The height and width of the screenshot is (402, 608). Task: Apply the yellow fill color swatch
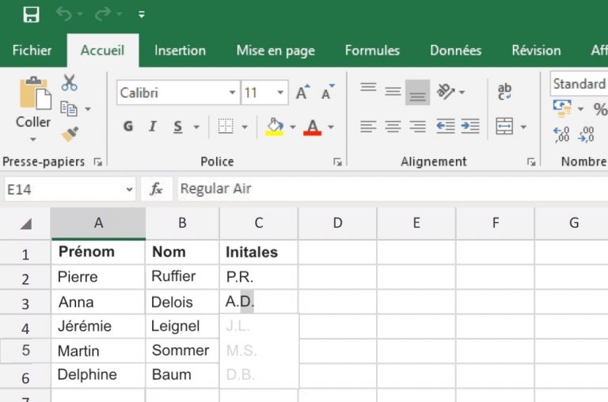tap(274, 127)
